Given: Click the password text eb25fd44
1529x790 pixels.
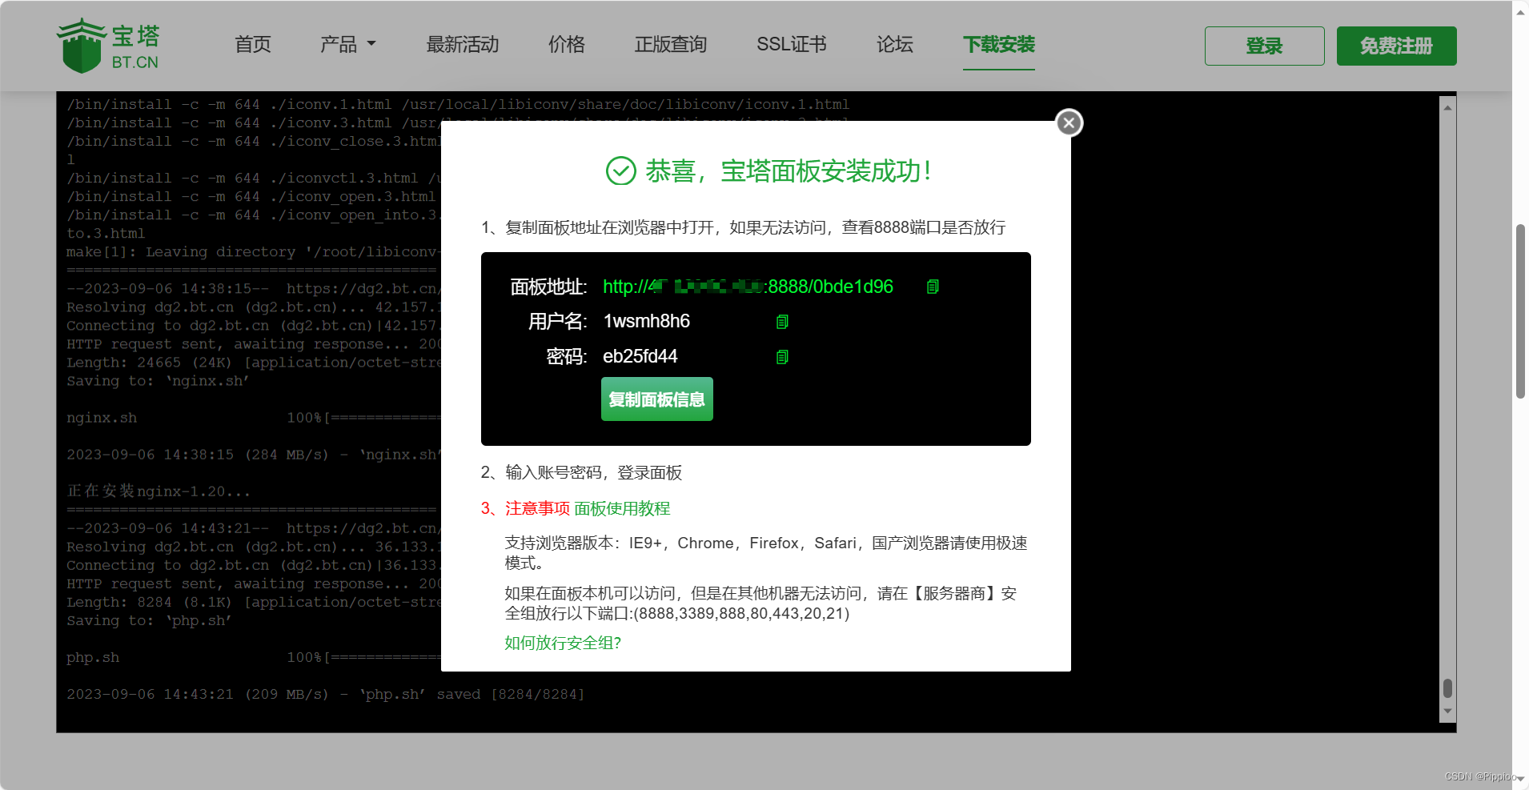Looking at the screenshot, I should [x=640, y=356].
